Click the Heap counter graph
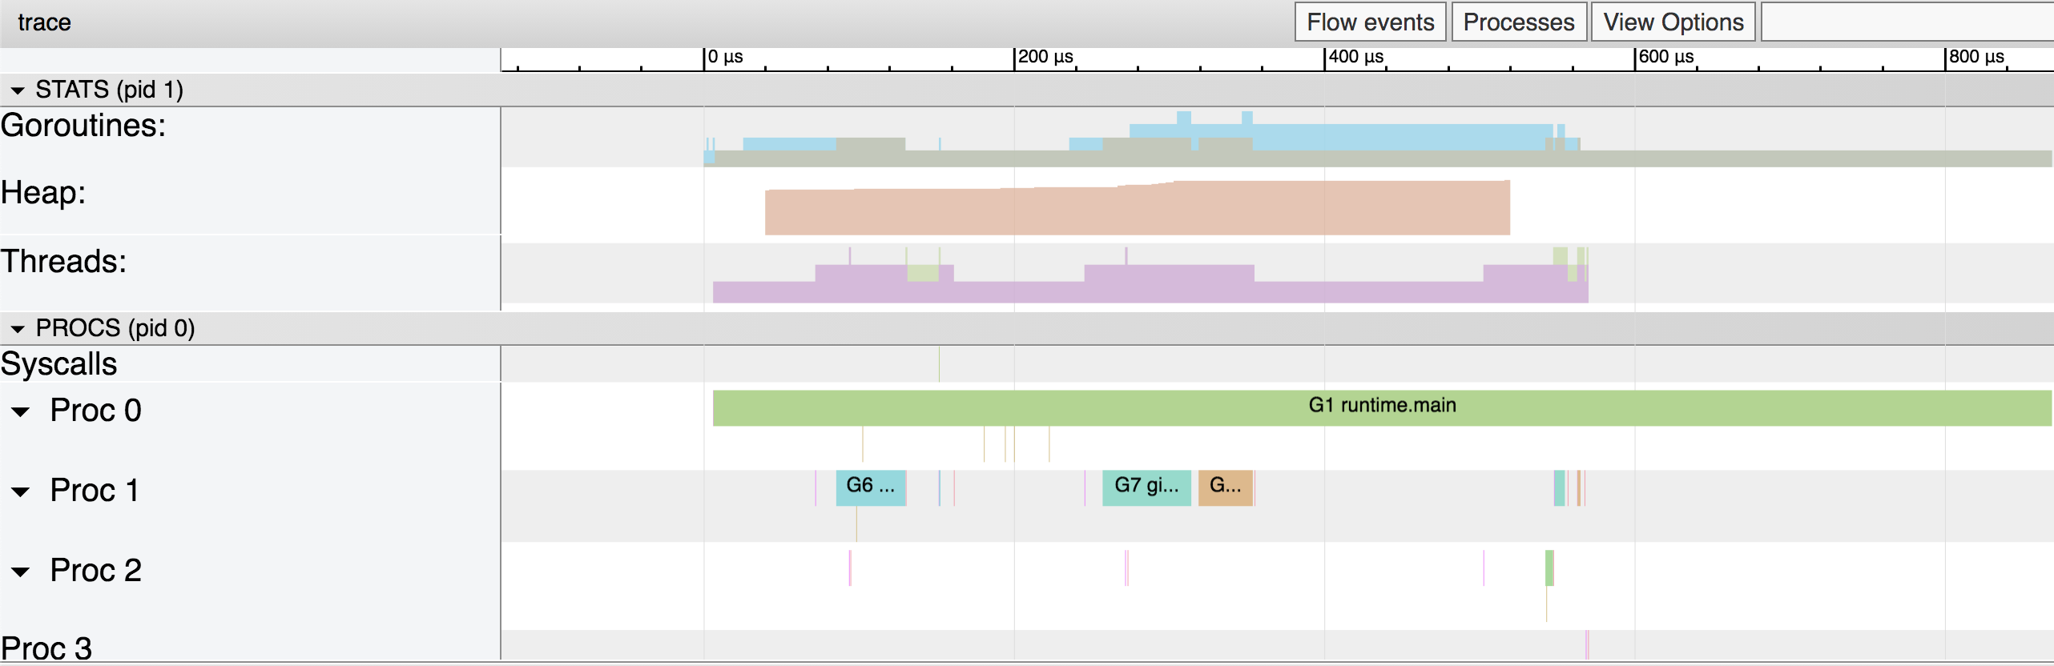 (1138, 208)
